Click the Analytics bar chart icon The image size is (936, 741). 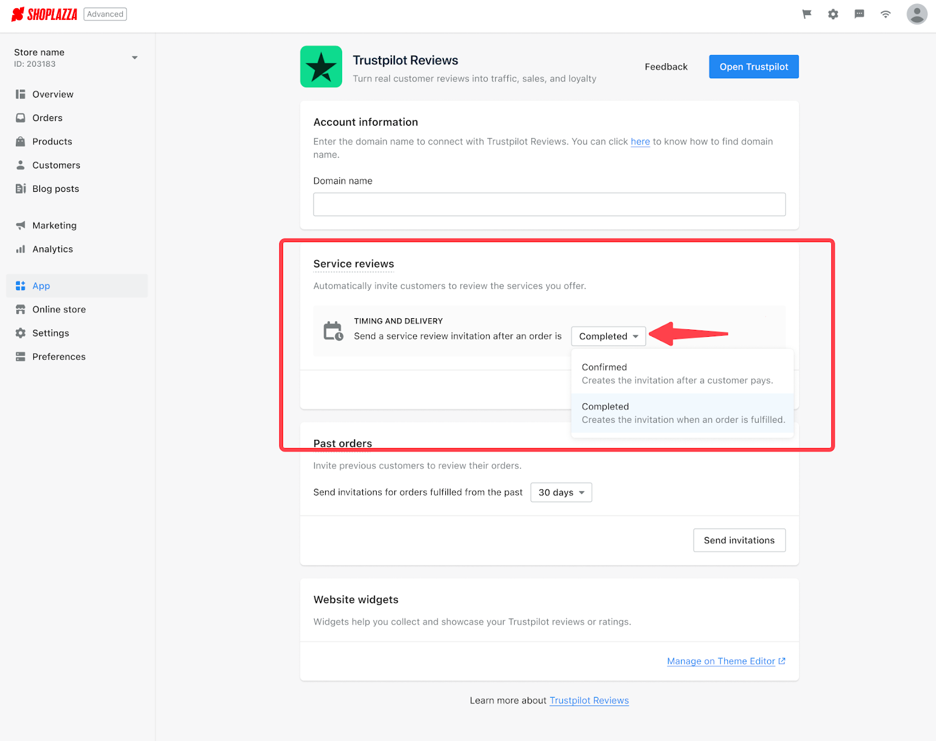[x=20, y=249]
